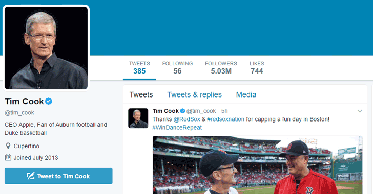Click the Cupertino location pin icon
The image size is (373, 194).
click(x=8, y=146)
